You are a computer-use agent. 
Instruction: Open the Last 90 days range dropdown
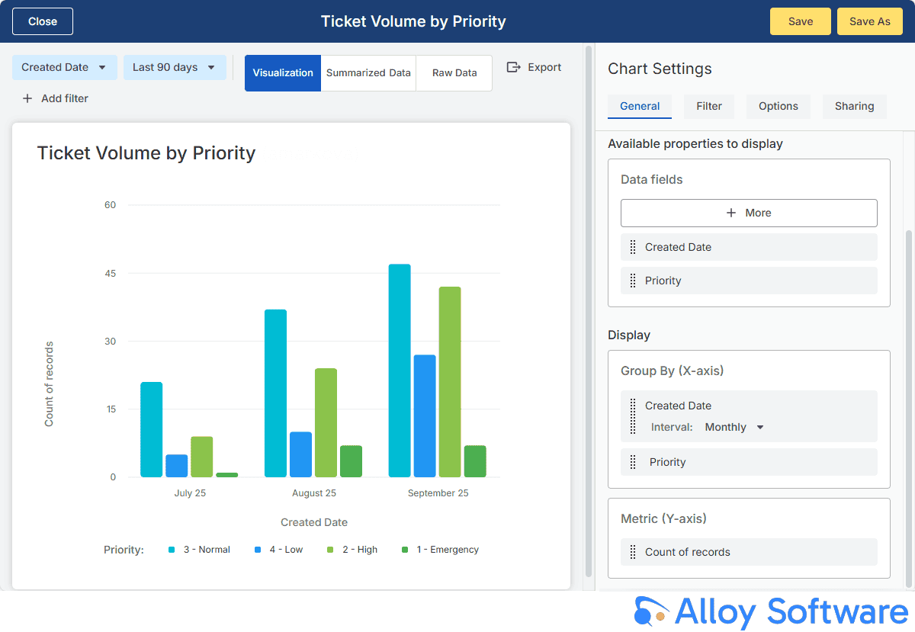tap(175, 67)
